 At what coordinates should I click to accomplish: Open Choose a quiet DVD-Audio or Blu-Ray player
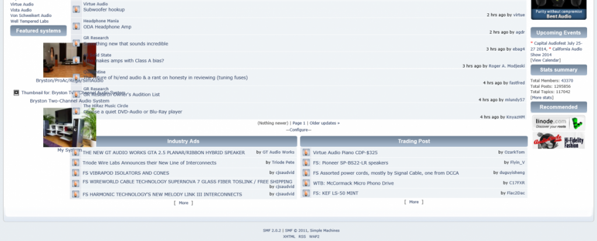tap(133, 112)
